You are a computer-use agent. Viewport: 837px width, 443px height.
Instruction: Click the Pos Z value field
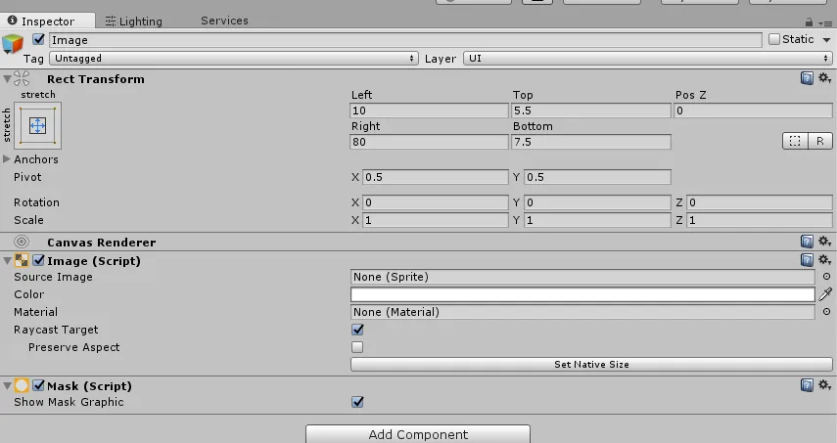(753, 111)
